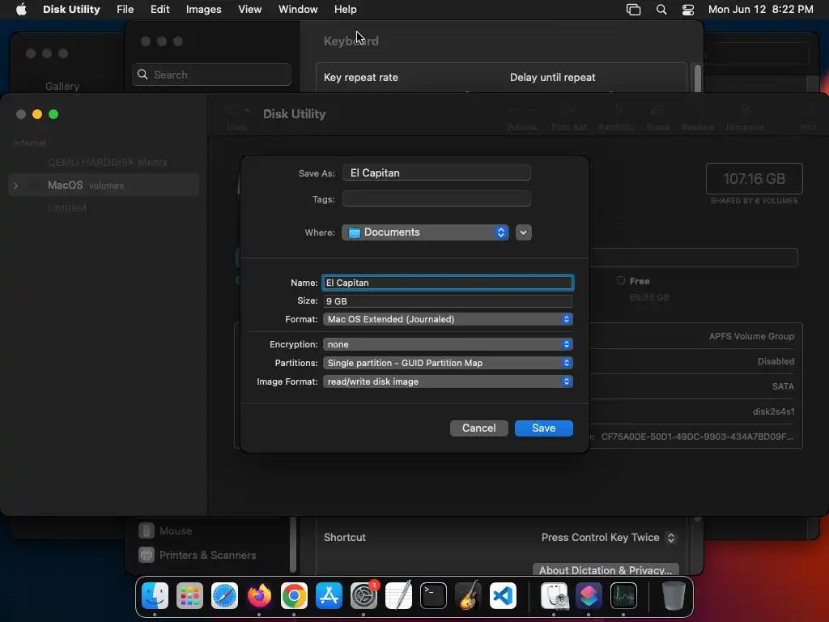Viewport: 829px width, 622px height.
Task: Open Shortcuts app from the Dock
Action: point(589,596)
